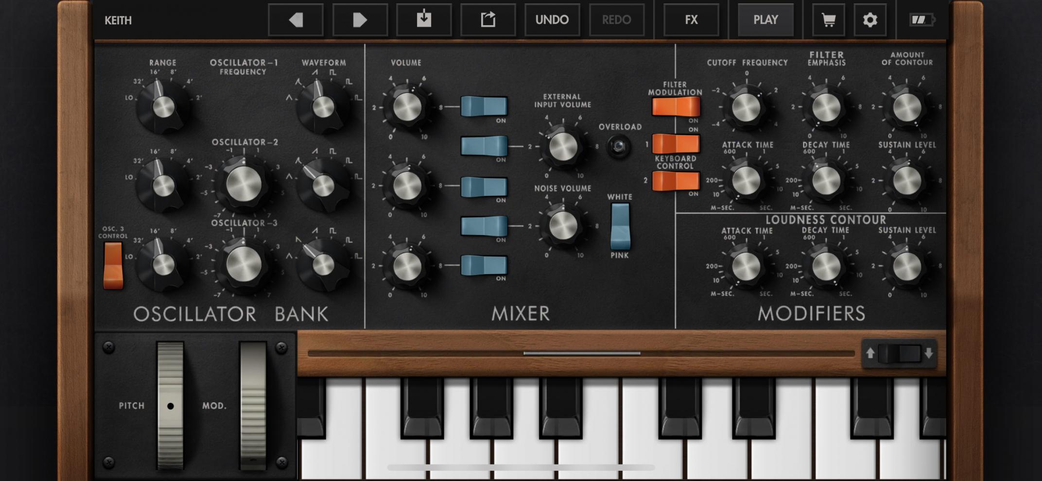Open the FX panel
Screen dimensions: 1042x481
coord(690,20)
